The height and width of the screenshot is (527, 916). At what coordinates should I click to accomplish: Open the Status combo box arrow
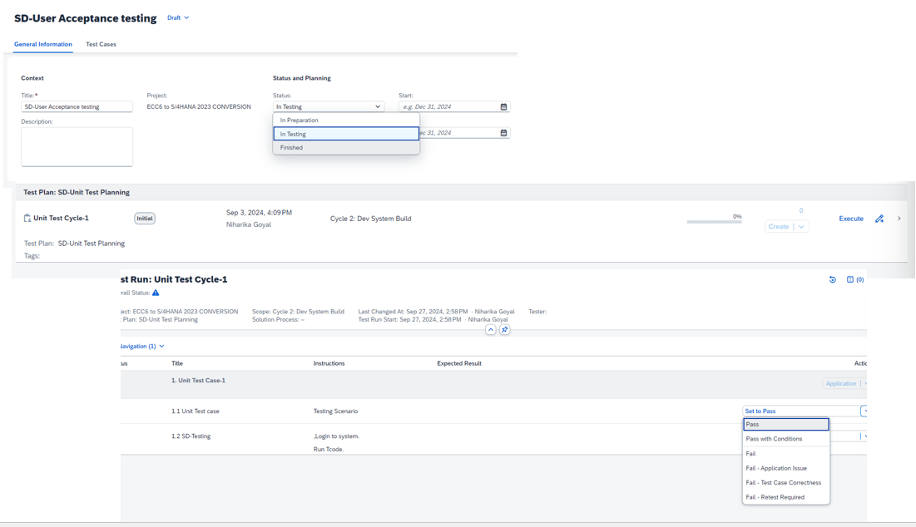tap(378, 107)
